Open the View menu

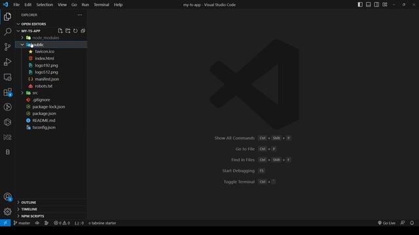(62, 5)
